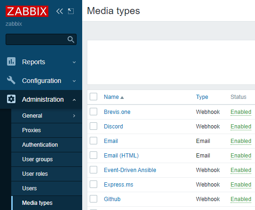Viewport: 255px width, 210px height.
Task: Click Webhook type cell in Brevis.one row
Action: 208,112
